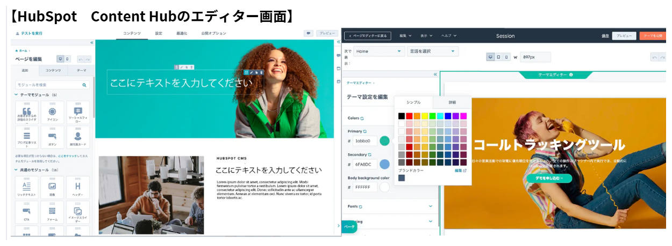Collapse the 共通のモジュール section
The image size is (672, 246).
16,170
